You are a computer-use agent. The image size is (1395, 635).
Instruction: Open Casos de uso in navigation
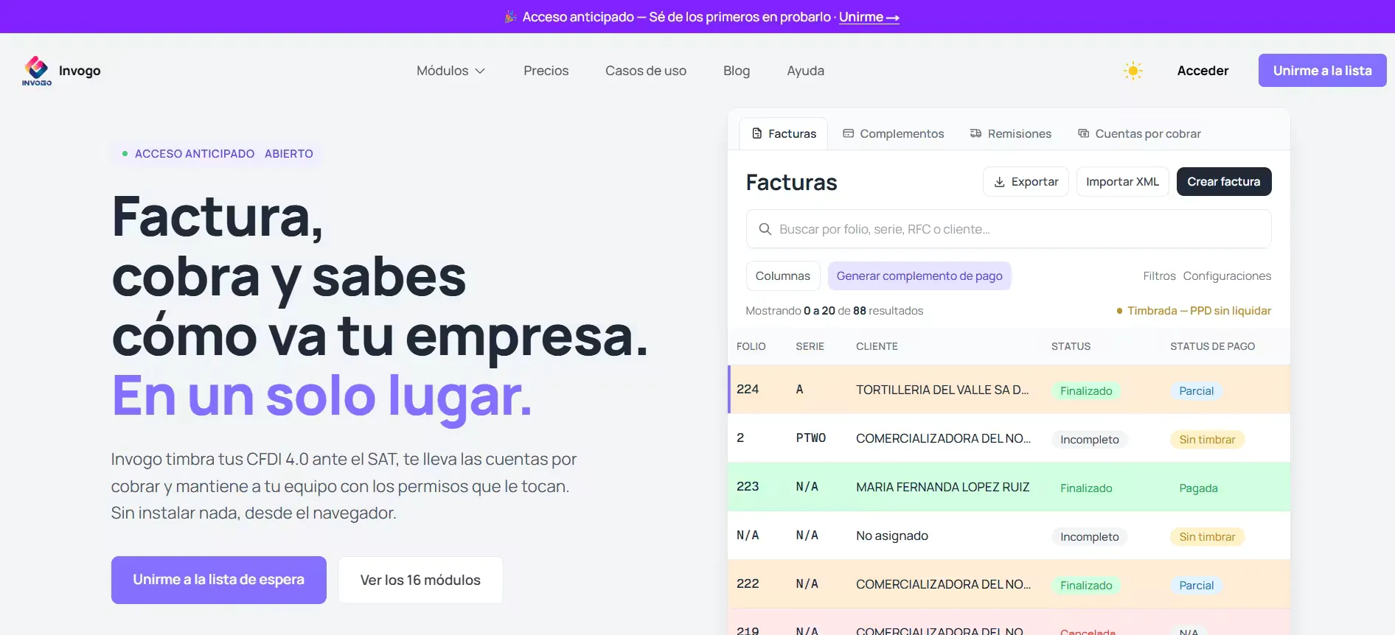point(645,71)
